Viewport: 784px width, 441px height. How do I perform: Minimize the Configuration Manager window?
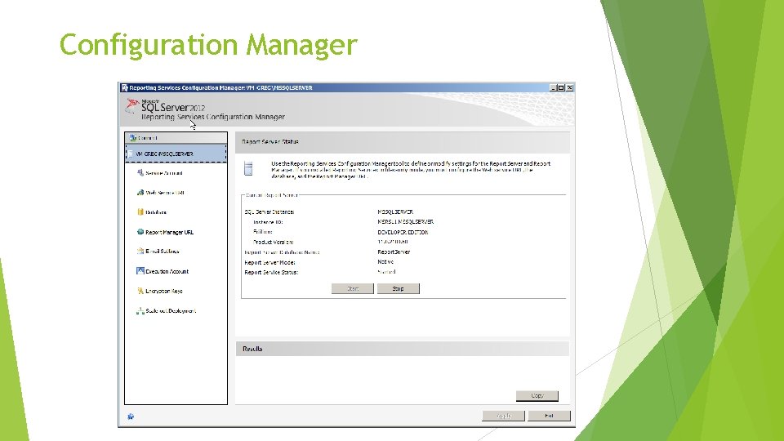[553, 87]
